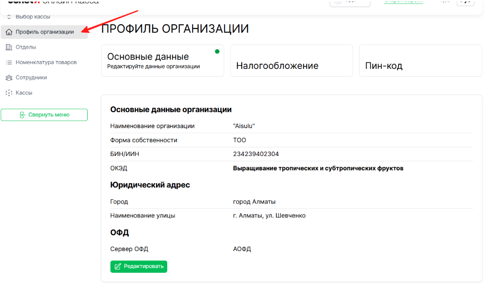Open Отделы via the building icon
The image size is (494, 292).
tap(8, 47)
